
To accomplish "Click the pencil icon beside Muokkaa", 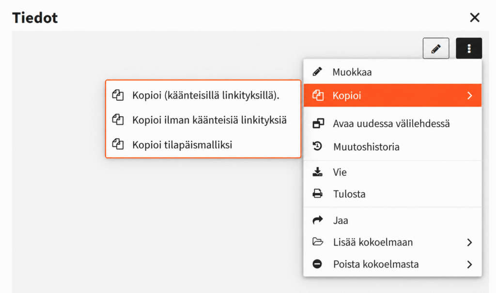I will click(317, 72).
